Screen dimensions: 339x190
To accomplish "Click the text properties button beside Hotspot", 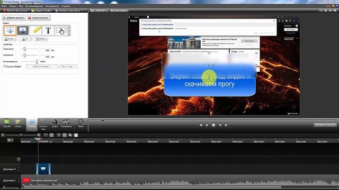I will (68, 66).
